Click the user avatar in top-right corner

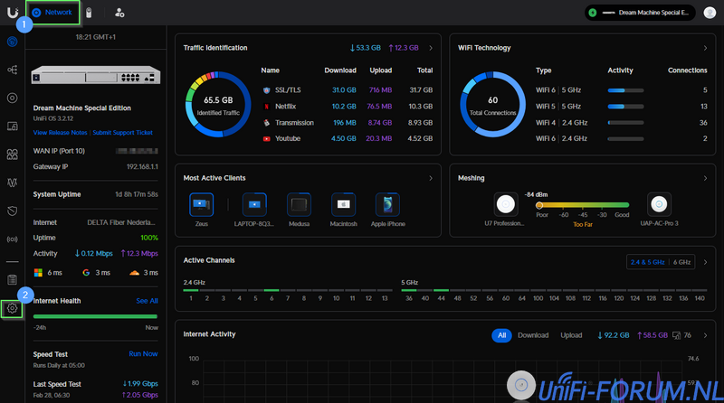coord(710,13)
